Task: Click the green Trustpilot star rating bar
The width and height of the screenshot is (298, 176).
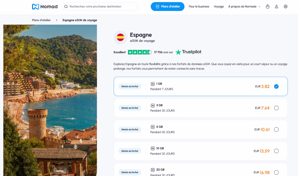Action: (x=139, y=52)
